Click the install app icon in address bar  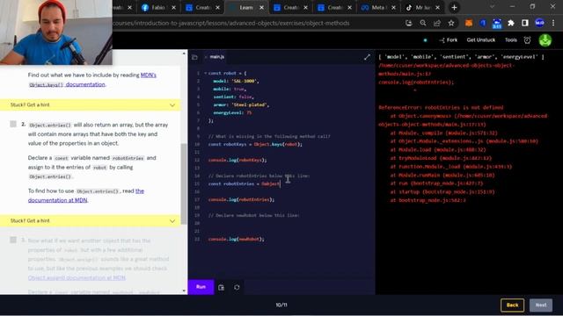[408, 23]
